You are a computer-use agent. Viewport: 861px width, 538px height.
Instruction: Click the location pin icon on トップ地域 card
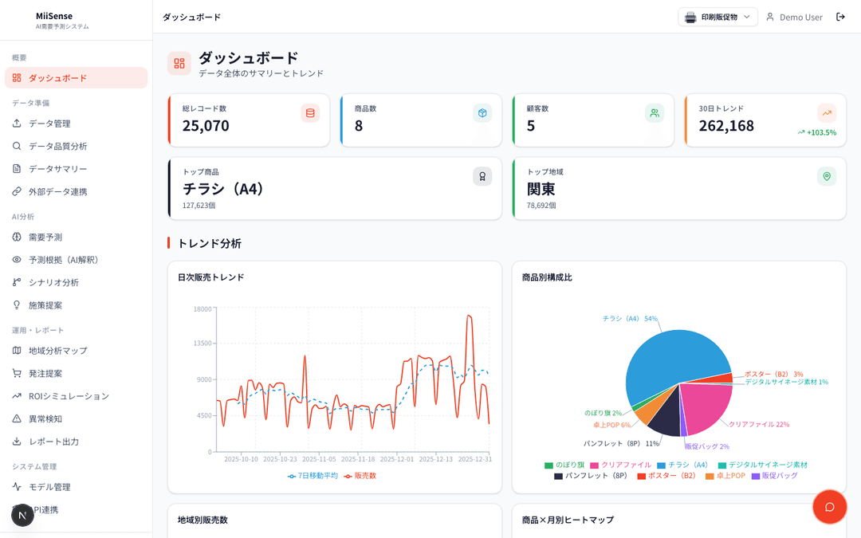coord(827,176)
